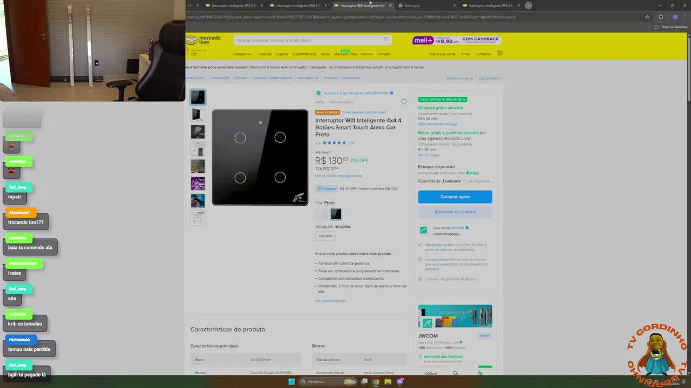The width and height of the screenshot is (691, 388).
Task: Open Ver os meios de pagamento link
Action: coord(338,176)
